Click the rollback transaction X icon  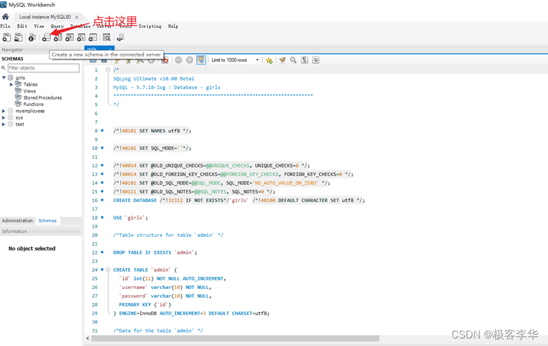189,60
